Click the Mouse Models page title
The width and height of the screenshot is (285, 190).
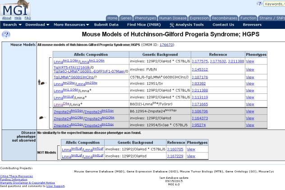[x=170, y=34]
